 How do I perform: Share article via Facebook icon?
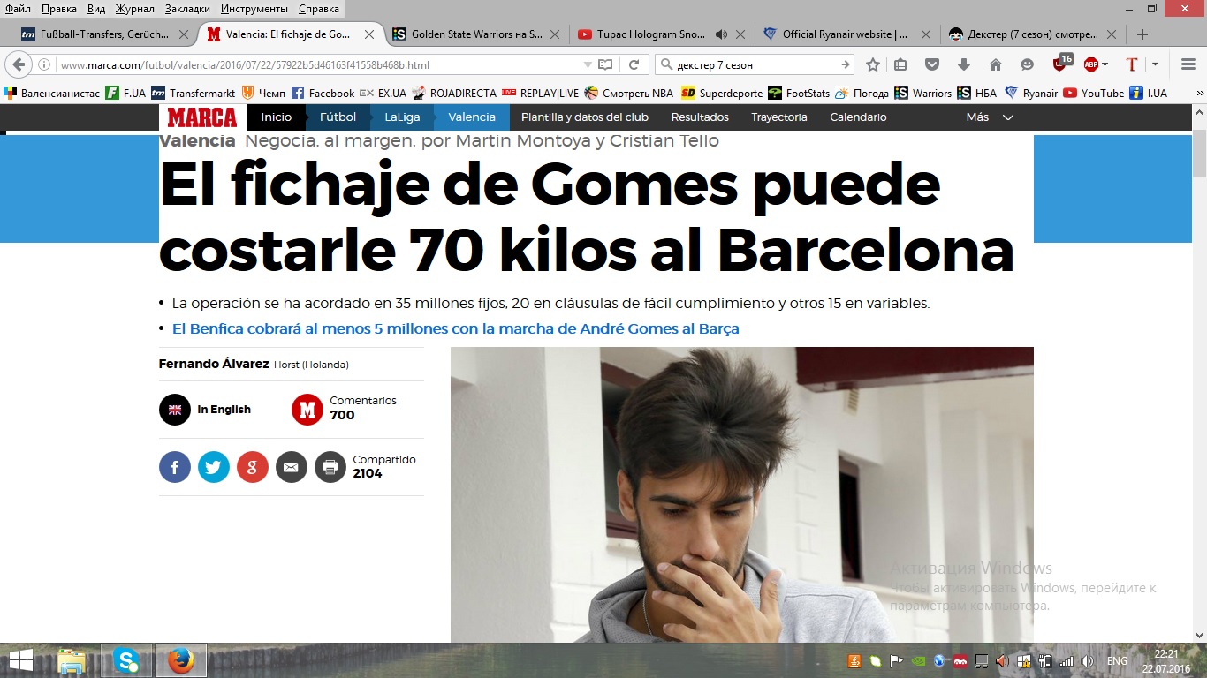click(x=175, y=466)
